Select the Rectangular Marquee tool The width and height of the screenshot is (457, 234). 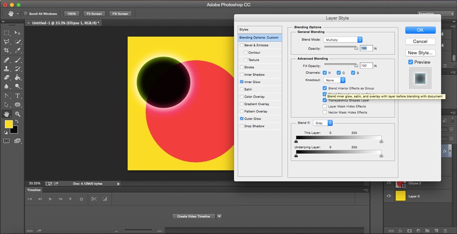tap(7, 33)
